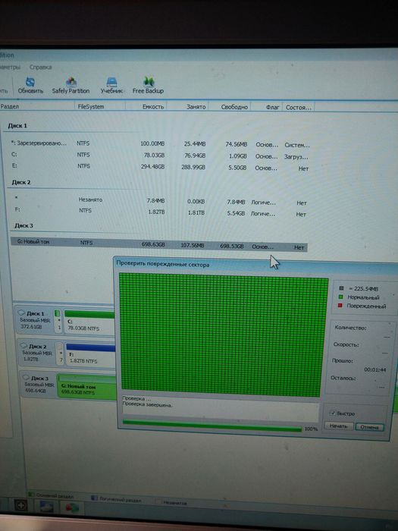
Task: Select the E: partition row in the list
Action: [x=159, y=167]
